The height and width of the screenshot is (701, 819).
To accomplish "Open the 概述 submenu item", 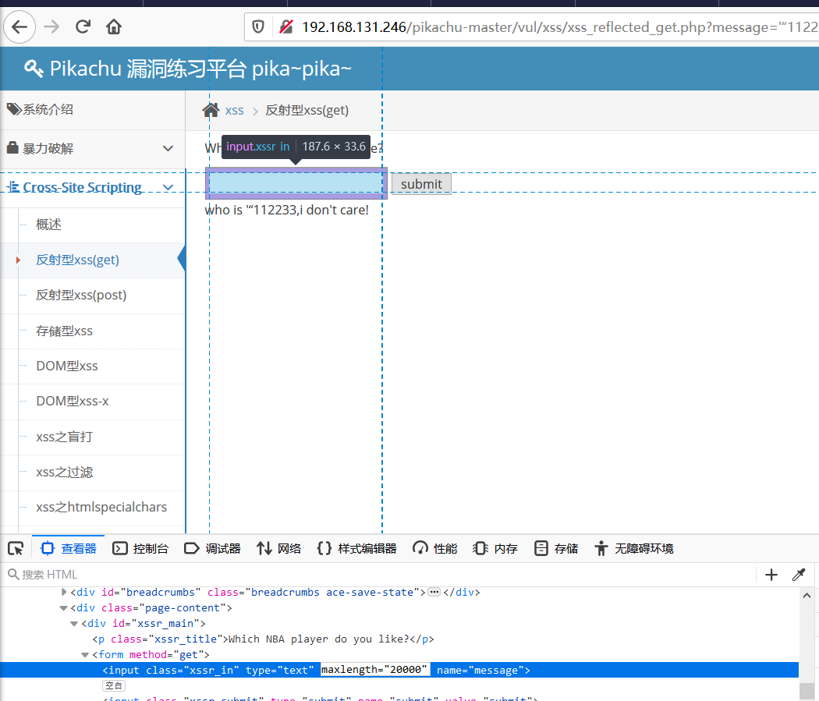I will click(48, 225).
